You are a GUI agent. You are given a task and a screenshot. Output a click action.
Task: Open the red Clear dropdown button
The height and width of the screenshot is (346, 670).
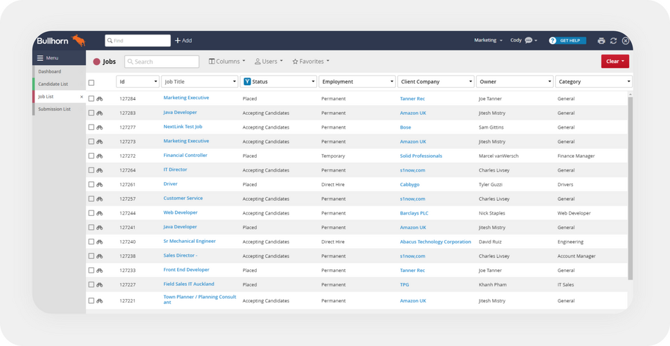(x=615, y=62)
